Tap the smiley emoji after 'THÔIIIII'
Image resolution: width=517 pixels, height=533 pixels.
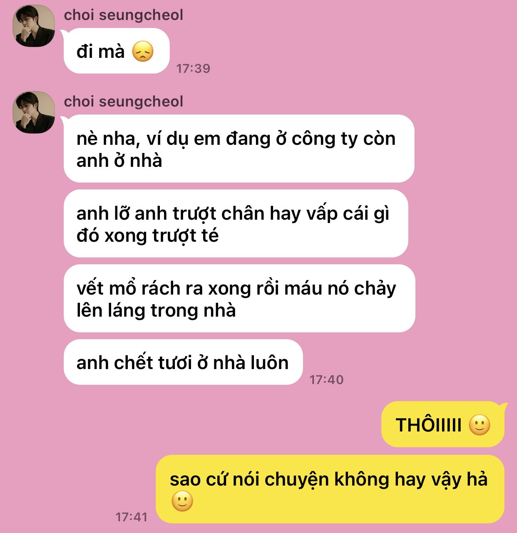click(480, 425)
